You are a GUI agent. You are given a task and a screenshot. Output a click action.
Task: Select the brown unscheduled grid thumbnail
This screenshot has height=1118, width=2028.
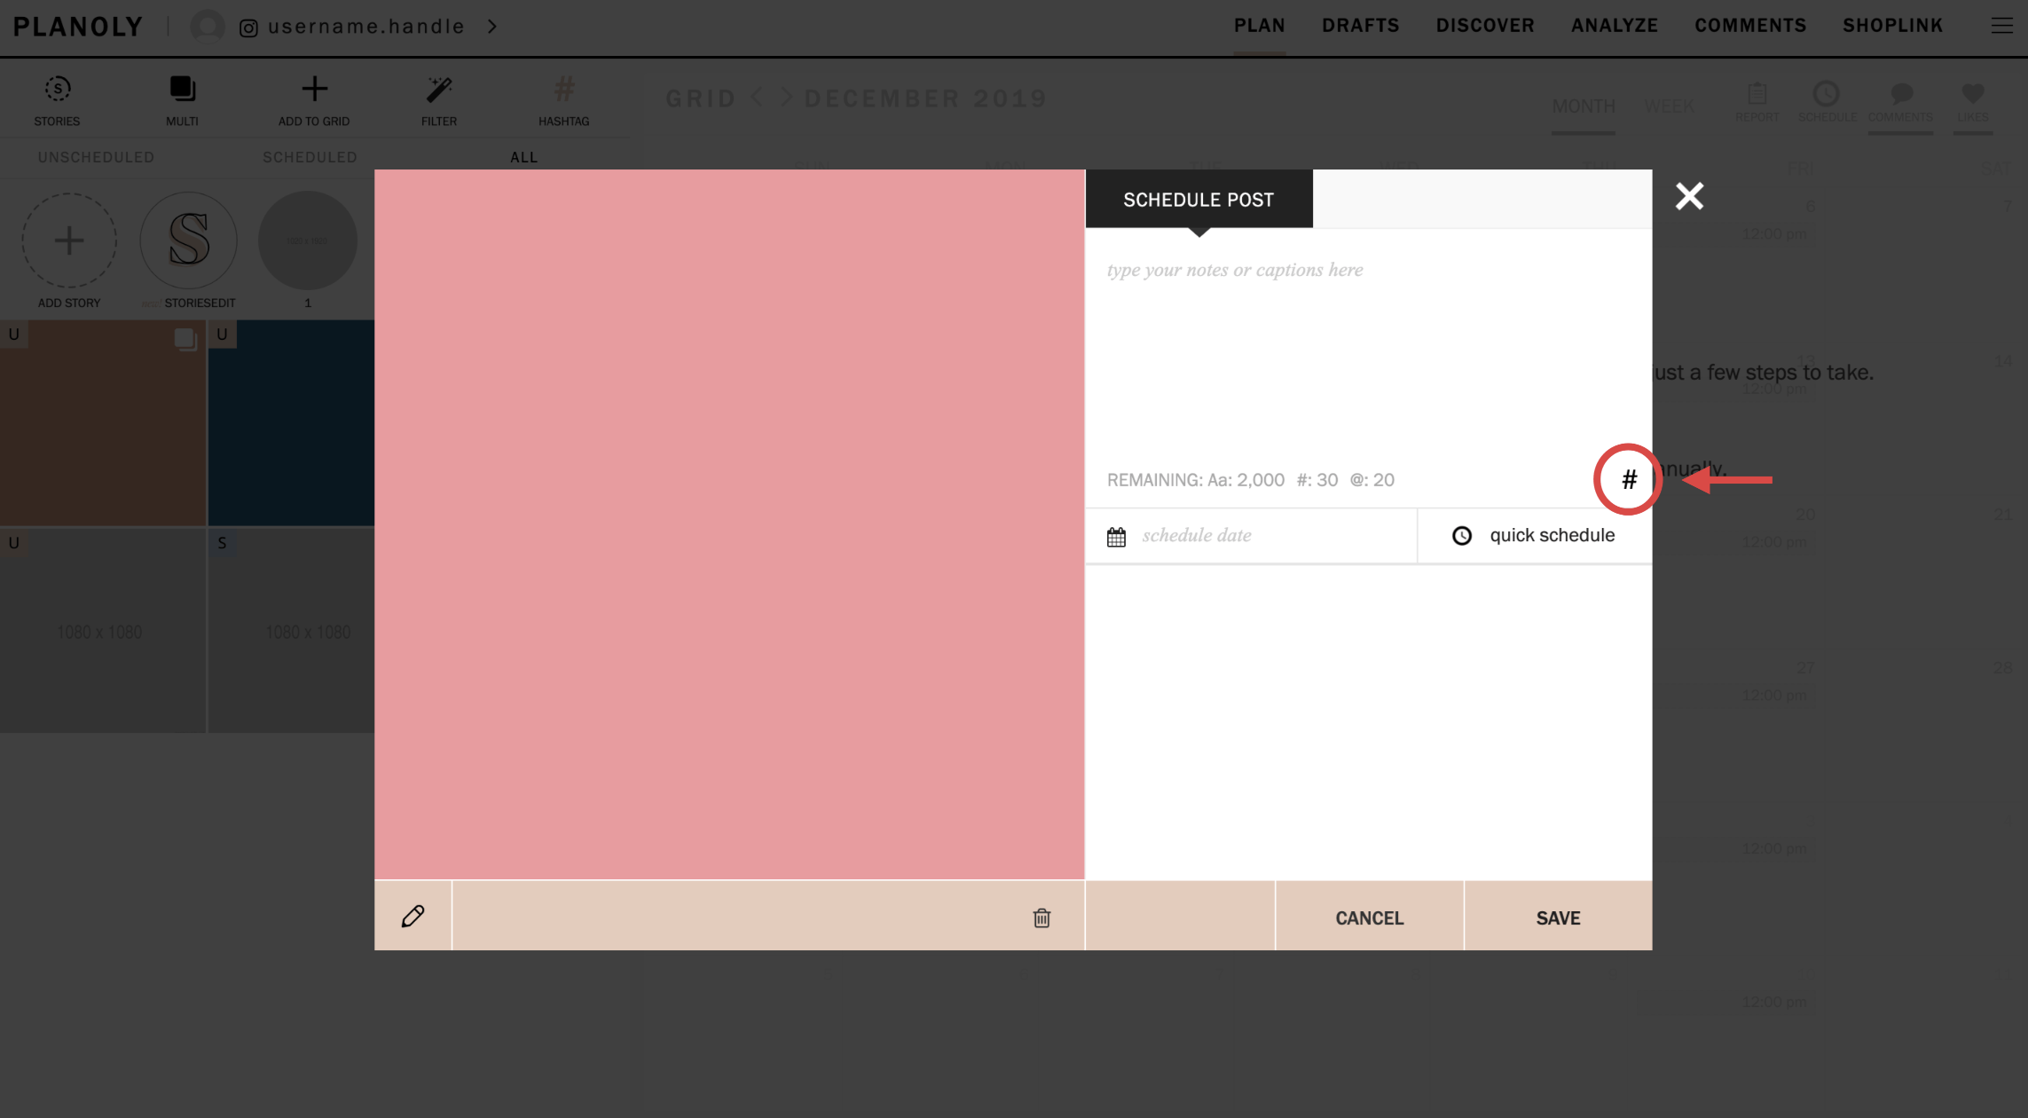click(103, 423)
